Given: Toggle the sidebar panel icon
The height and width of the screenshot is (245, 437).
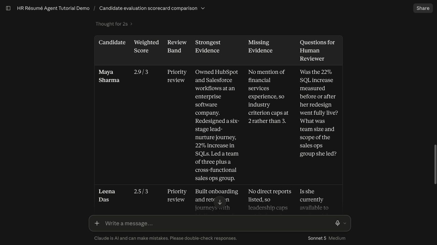Looking at the screenshot, I should click(x=8, y=8).
